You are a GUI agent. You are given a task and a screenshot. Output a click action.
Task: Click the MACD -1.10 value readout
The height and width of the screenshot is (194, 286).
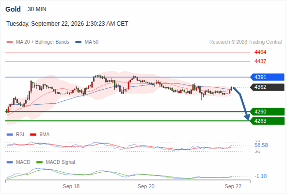[x=261, y=176]
